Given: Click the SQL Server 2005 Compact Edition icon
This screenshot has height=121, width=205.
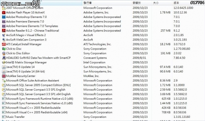Looking at the screenshot, I should 4,85.
